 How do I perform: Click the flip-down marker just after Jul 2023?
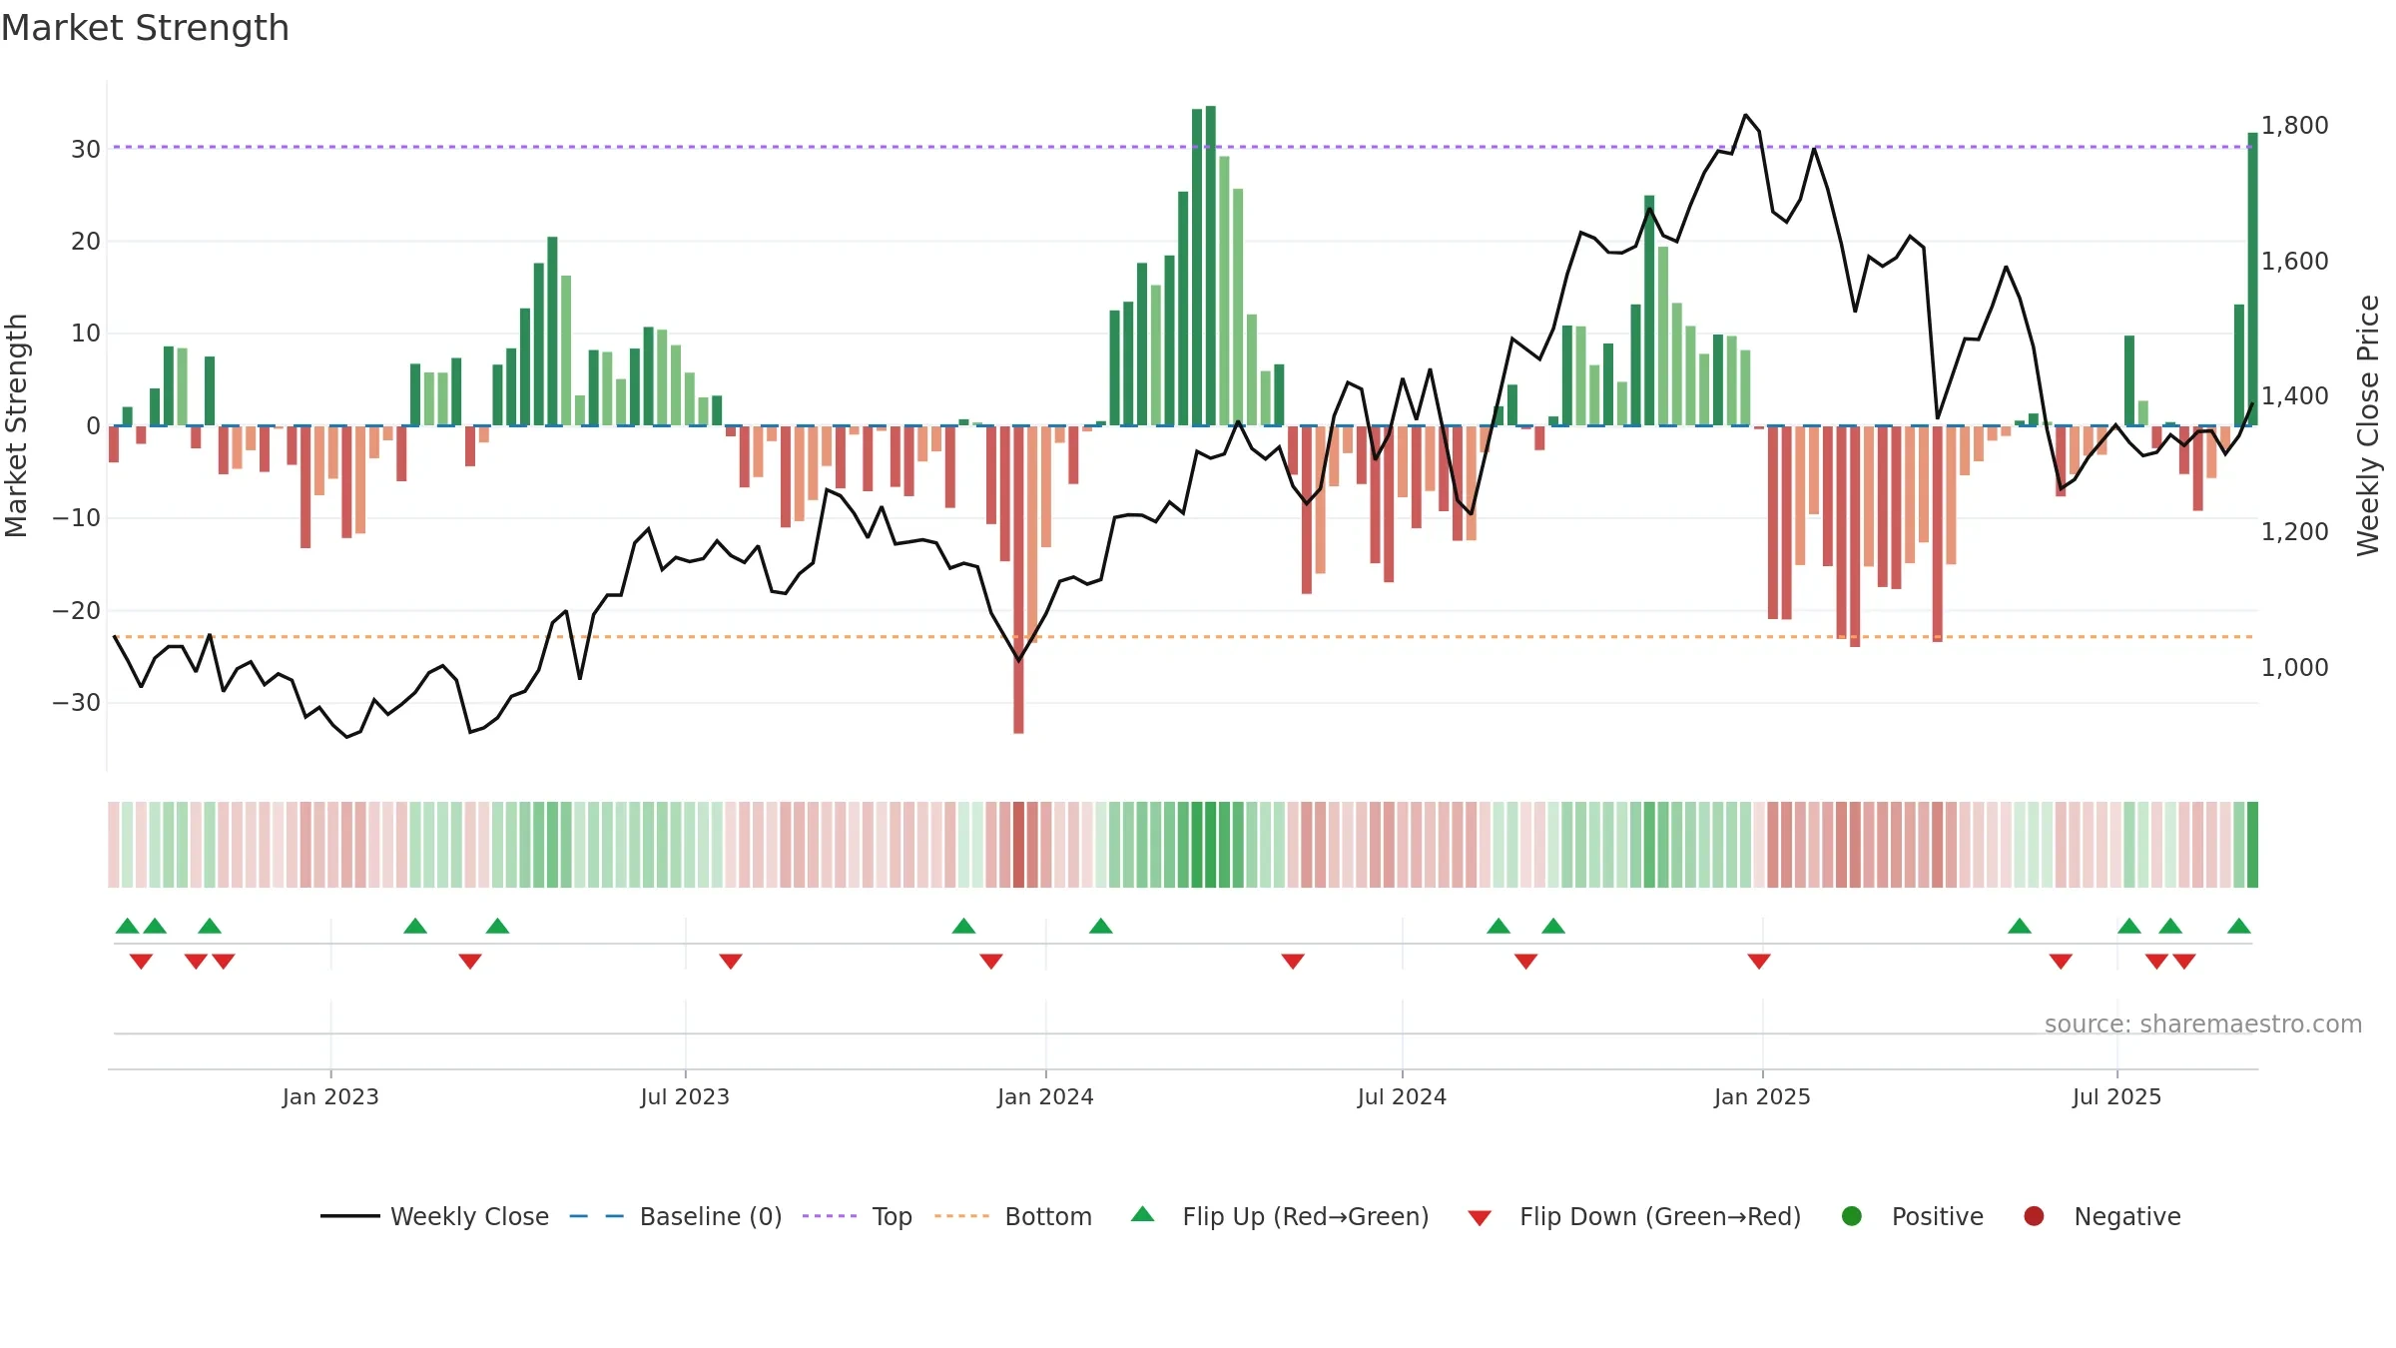[731, 961]
